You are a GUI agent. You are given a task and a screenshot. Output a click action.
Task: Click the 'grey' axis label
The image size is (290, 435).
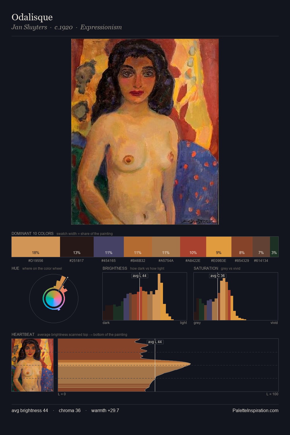click(197, 323)
